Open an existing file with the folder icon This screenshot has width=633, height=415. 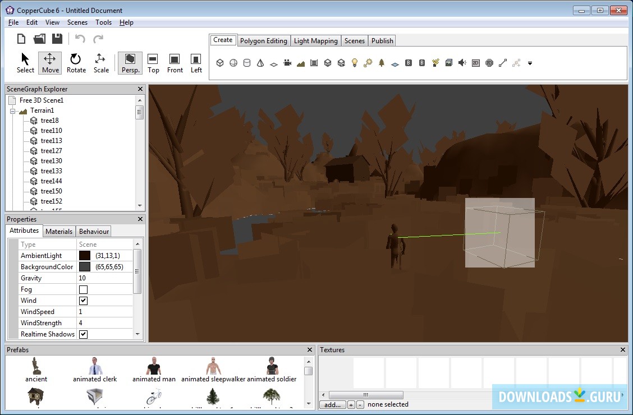39,39
